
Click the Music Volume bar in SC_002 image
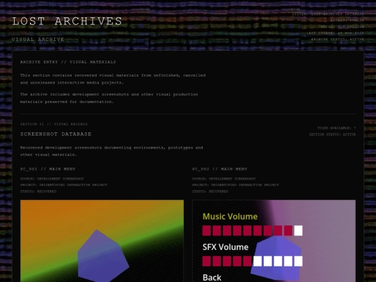252,230
